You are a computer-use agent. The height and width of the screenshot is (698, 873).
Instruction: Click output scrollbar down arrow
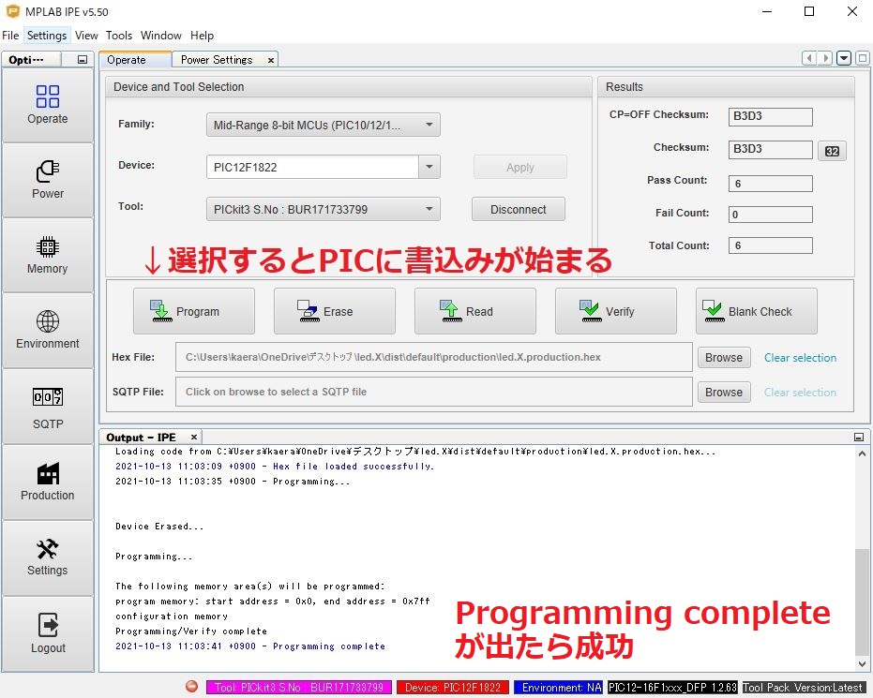pyautogui.click(x=862, y=664)
